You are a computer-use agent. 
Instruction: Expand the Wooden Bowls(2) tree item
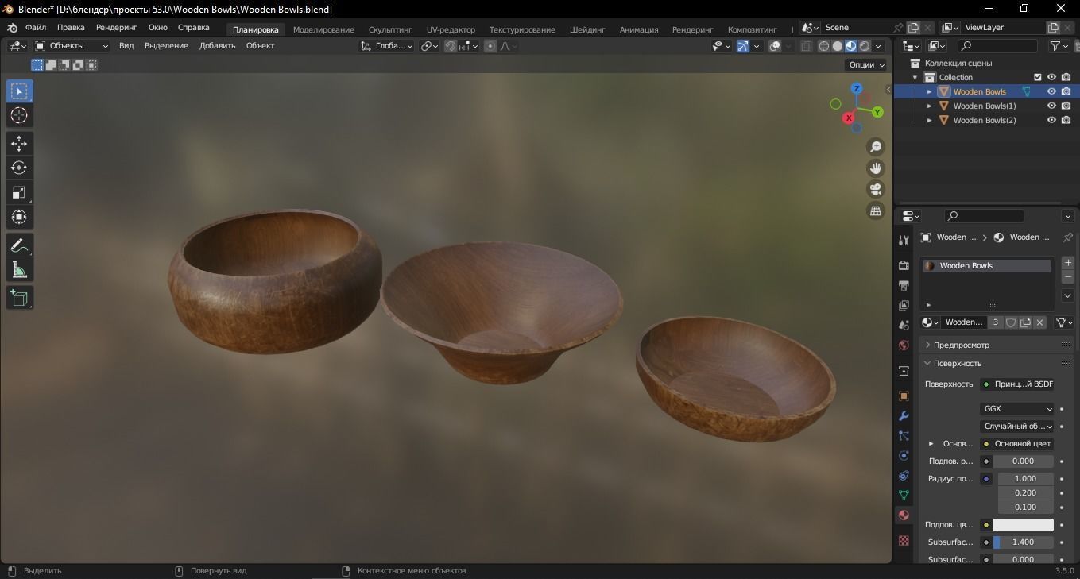coord(930,120)
